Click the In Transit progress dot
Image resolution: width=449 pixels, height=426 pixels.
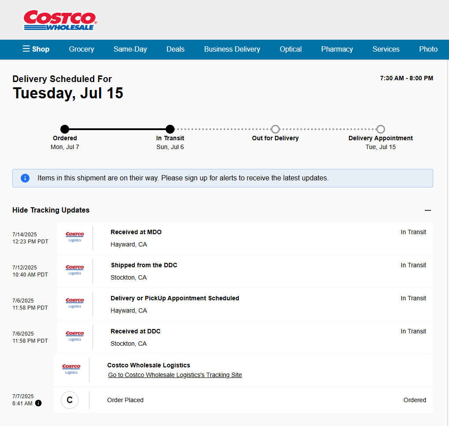pos(170,129)
